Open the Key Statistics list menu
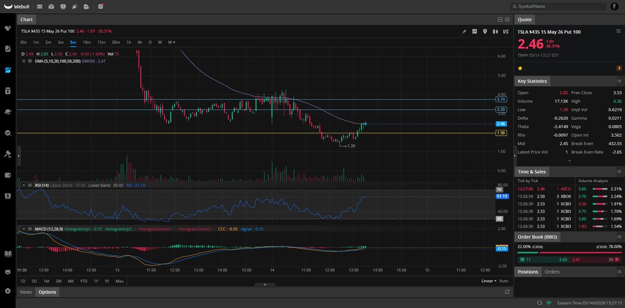This screenshot has height=308, width=625. tap(619, 81)
